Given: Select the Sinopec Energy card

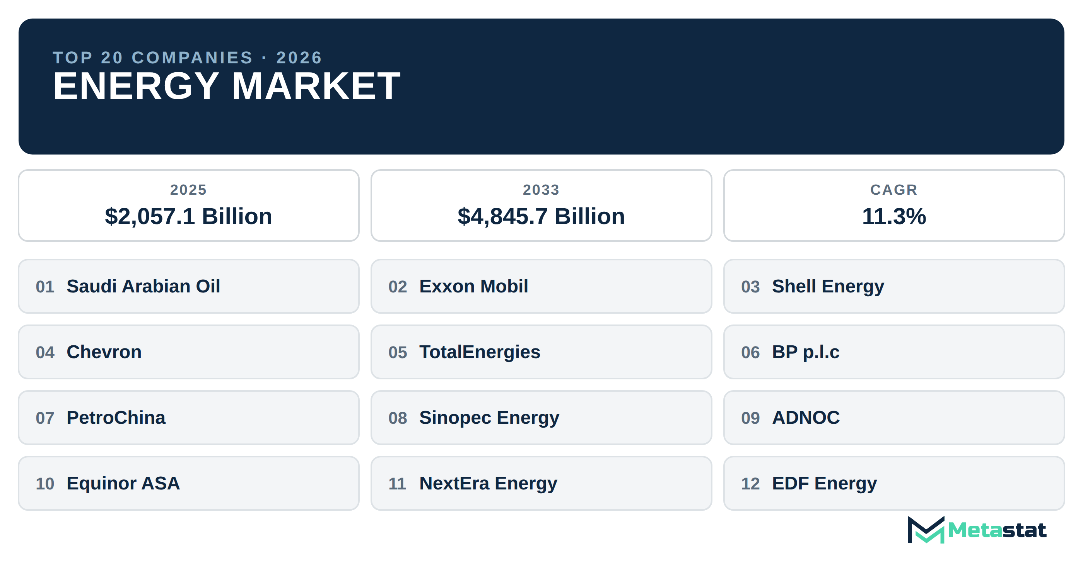Looking at the screenshot, I should click(x=541, y=418).
